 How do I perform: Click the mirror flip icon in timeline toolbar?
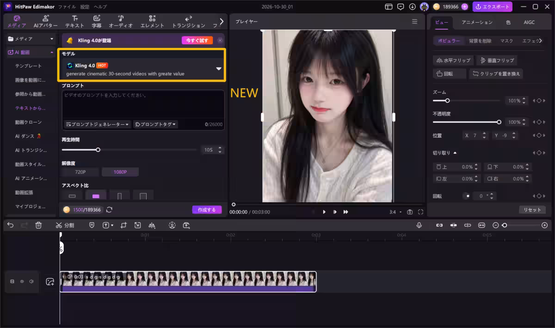pos(152,225)
